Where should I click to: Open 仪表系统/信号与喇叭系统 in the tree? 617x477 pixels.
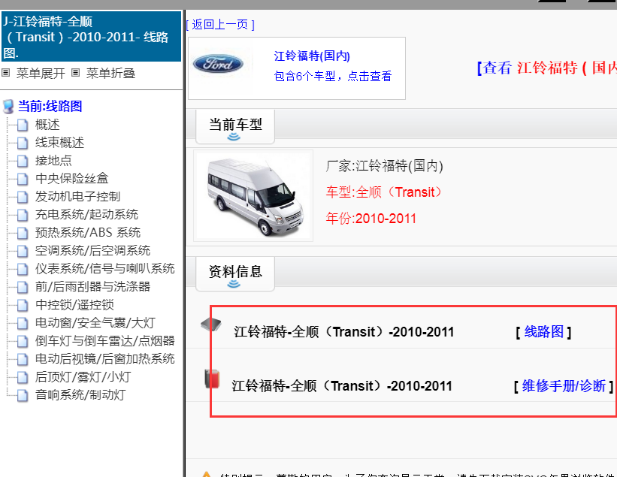point(104,270)
